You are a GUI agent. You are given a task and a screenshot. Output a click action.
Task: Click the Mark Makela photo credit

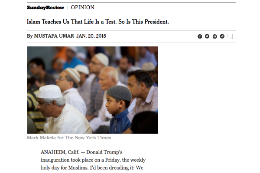click(x=42, y=138)
